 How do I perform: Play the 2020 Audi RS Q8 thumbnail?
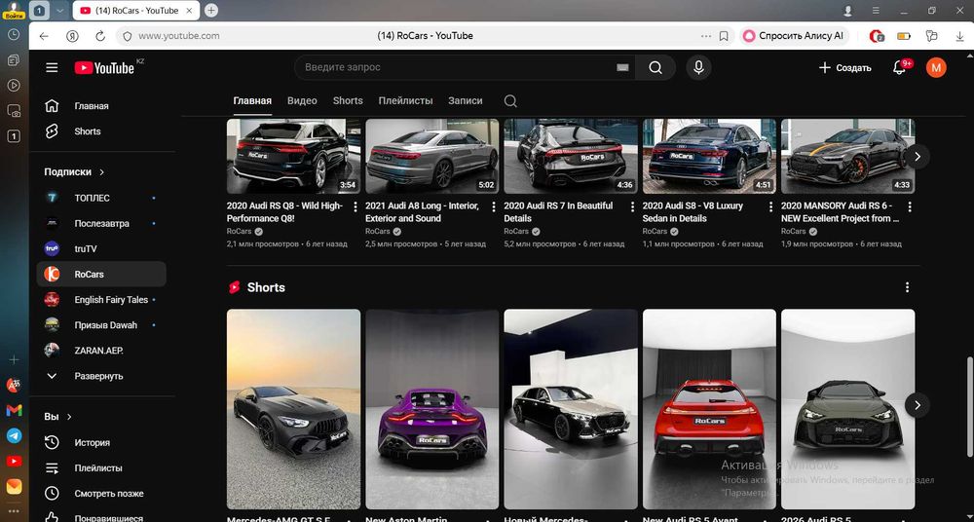click(293, 157)
